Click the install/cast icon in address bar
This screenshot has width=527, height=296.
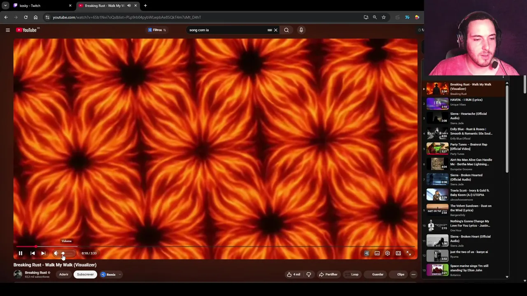pos(366,17)
